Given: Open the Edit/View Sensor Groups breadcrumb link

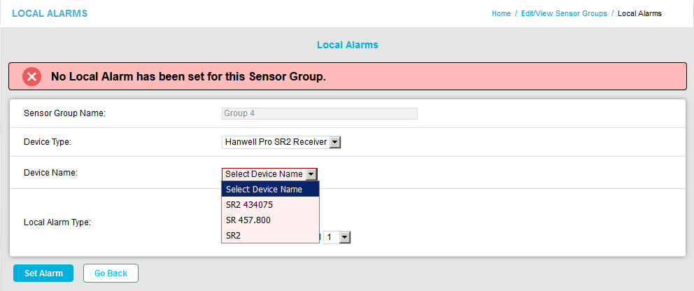Looking at the screenshot, I should click(x=564, y=14).
